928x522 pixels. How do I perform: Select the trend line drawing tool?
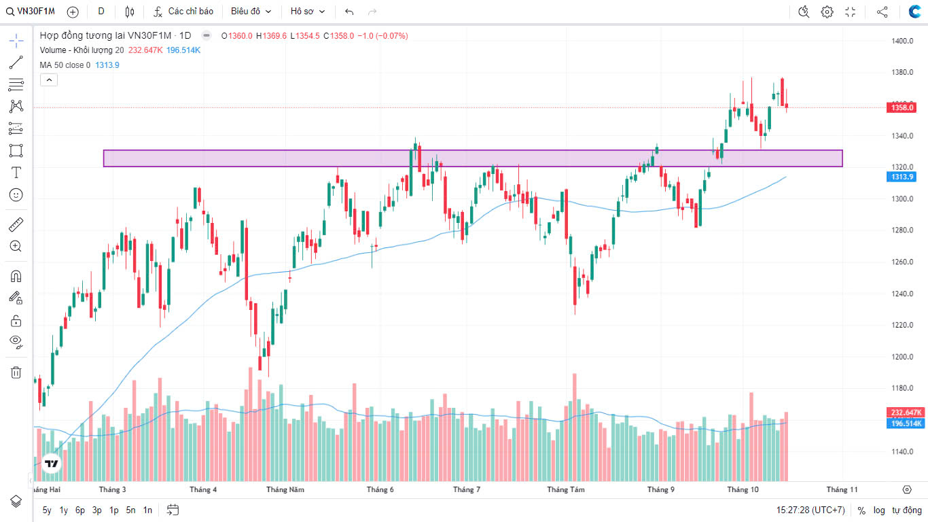[16, 63]
